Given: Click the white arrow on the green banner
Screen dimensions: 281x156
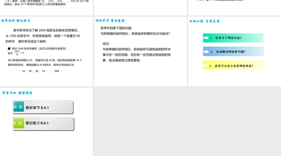Looking at the screenshot, I should tap(206, 38).
